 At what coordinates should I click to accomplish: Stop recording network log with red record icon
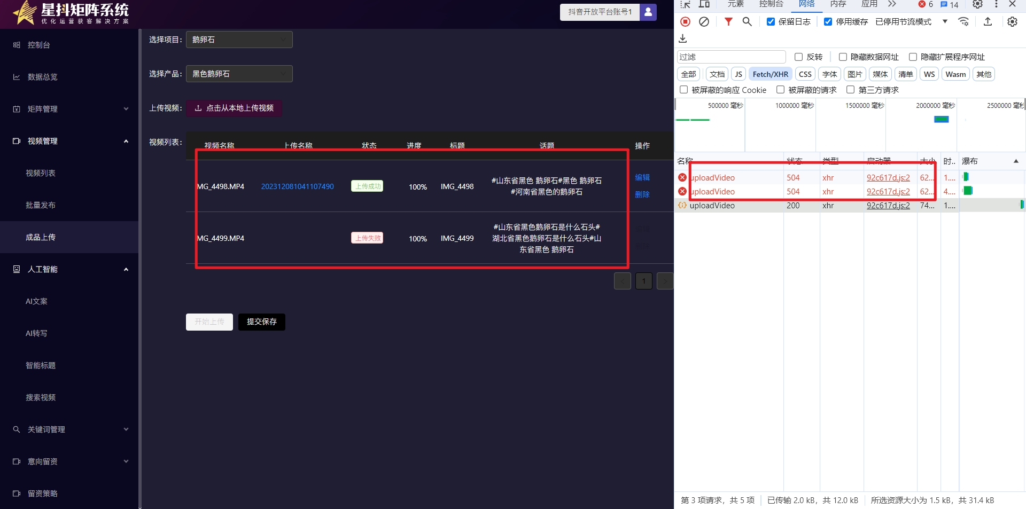[686, 21]
